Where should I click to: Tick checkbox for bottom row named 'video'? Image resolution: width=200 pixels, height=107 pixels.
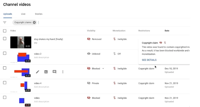tap(5, 97)
